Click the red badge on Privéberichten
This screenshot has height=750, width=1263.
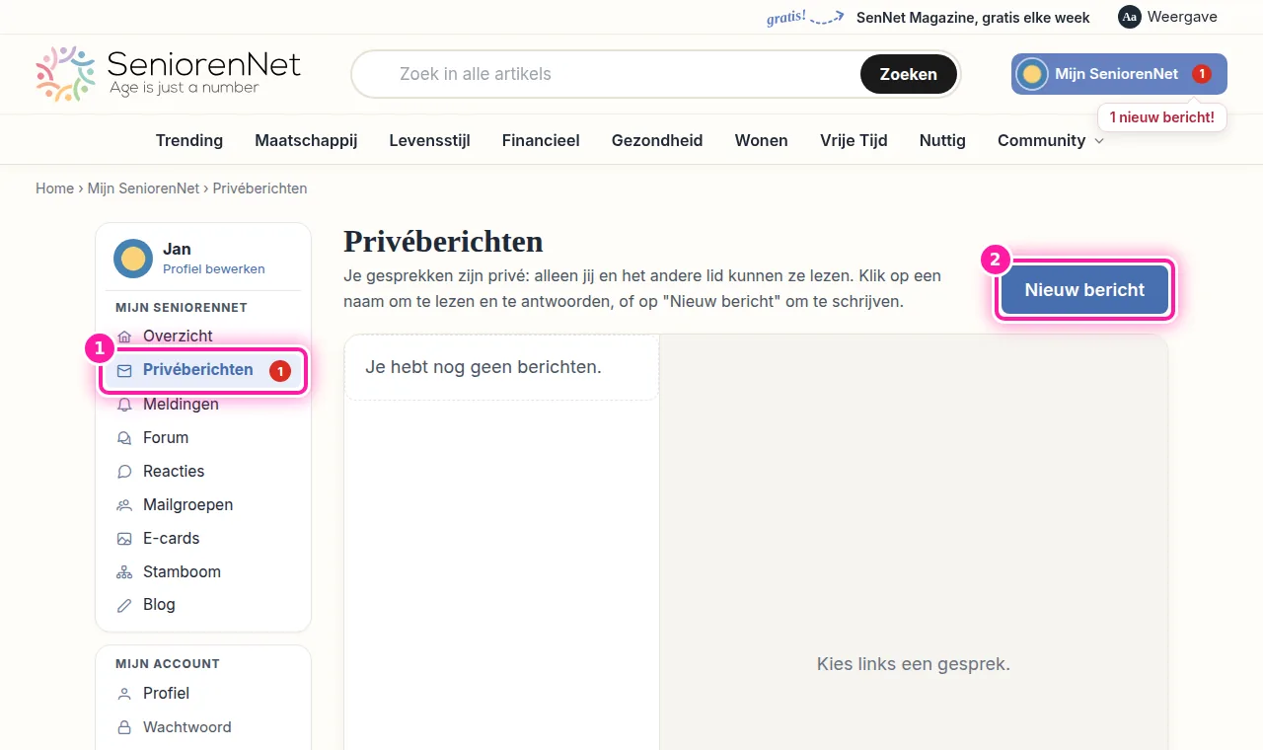click(x=280, y=370)
